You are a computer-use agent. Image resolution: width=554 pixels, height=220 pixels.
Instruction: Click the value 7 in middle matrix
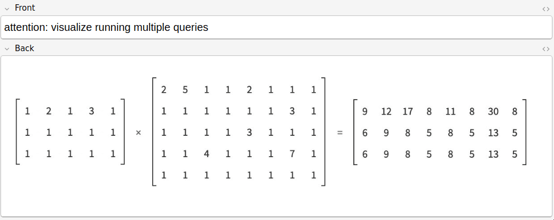[x=292, y=154]
